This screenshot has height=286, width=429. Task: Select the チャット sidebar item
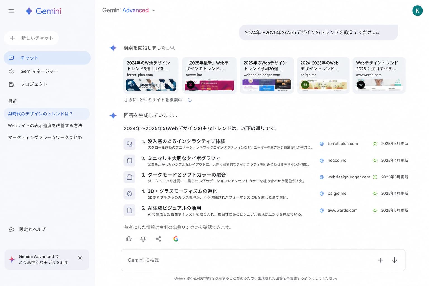click(47, 58)
